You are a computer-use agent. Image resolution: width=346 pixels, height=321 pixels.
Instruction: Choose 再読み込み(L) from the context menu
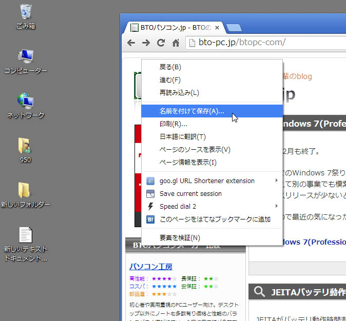coord(212,93)
